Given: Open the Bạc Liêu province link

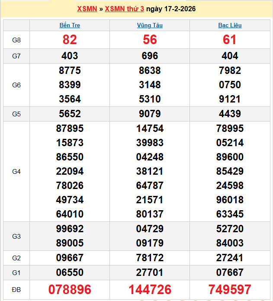Looking at the screenshot, I should click(230, 26).
